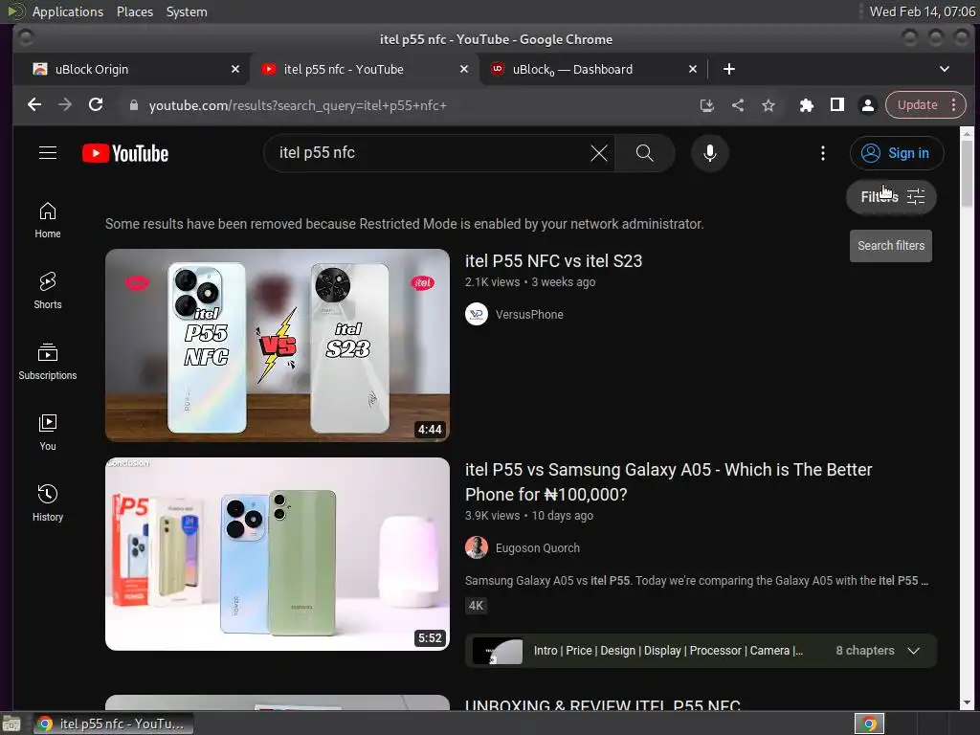
Task: Clear the search box with X icon
Action: click(x=598, y=153)
